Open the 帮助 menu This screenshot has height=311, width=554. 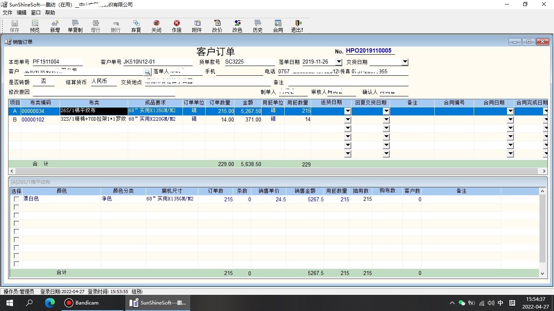pyautogui.click(x=50, y=13)
